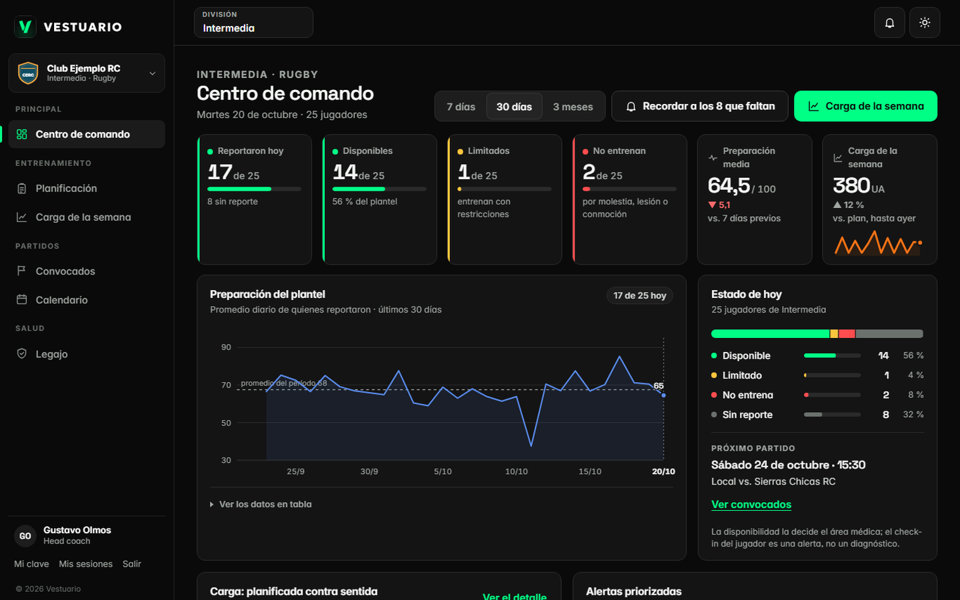960x600 pixels.
Task: Click the Limitado status row
Action: click(x=817, y=375)
